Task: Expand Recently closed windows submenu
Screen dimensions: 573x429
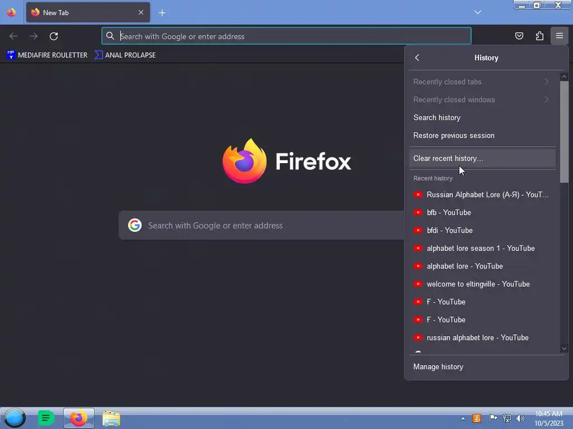Action: coord(482,99)
